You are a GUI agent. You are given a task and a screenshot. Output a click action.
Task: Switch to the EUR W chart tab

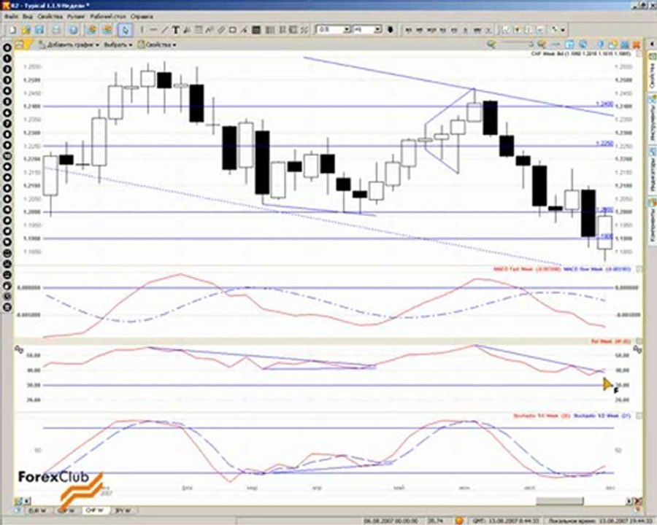pyautogui.click(x=39, y=510)
